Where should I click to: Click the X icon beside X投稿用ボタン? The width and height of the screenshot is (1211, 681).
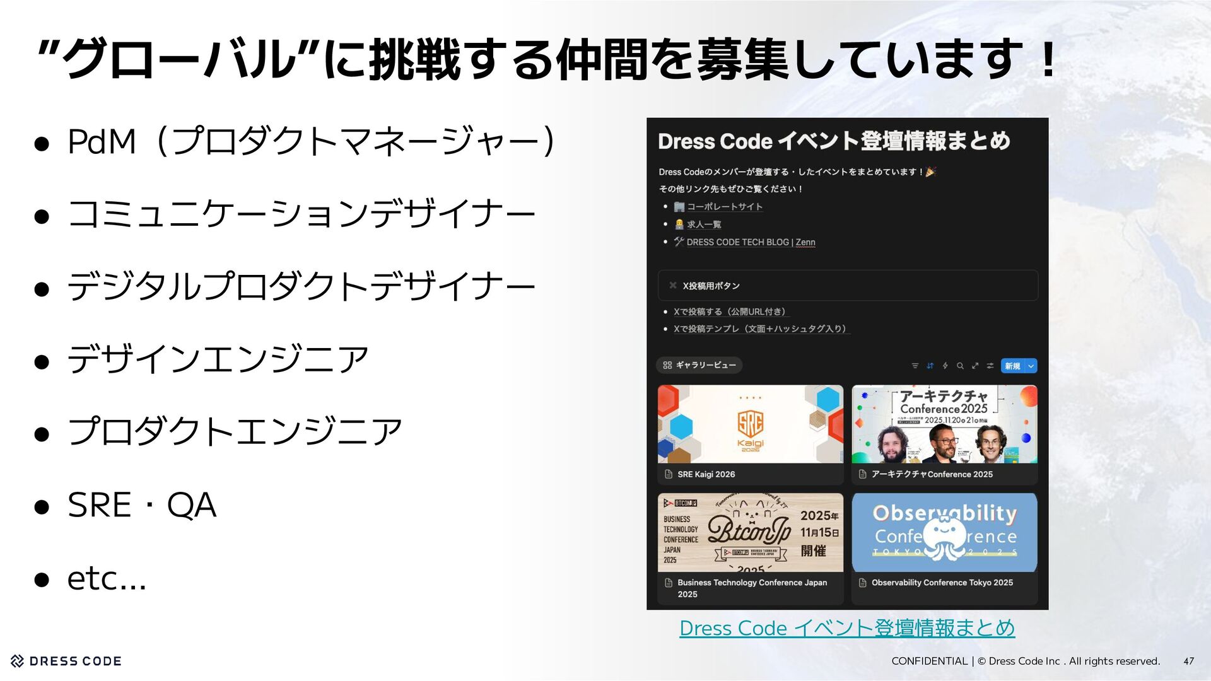click(x=673, y=286)
